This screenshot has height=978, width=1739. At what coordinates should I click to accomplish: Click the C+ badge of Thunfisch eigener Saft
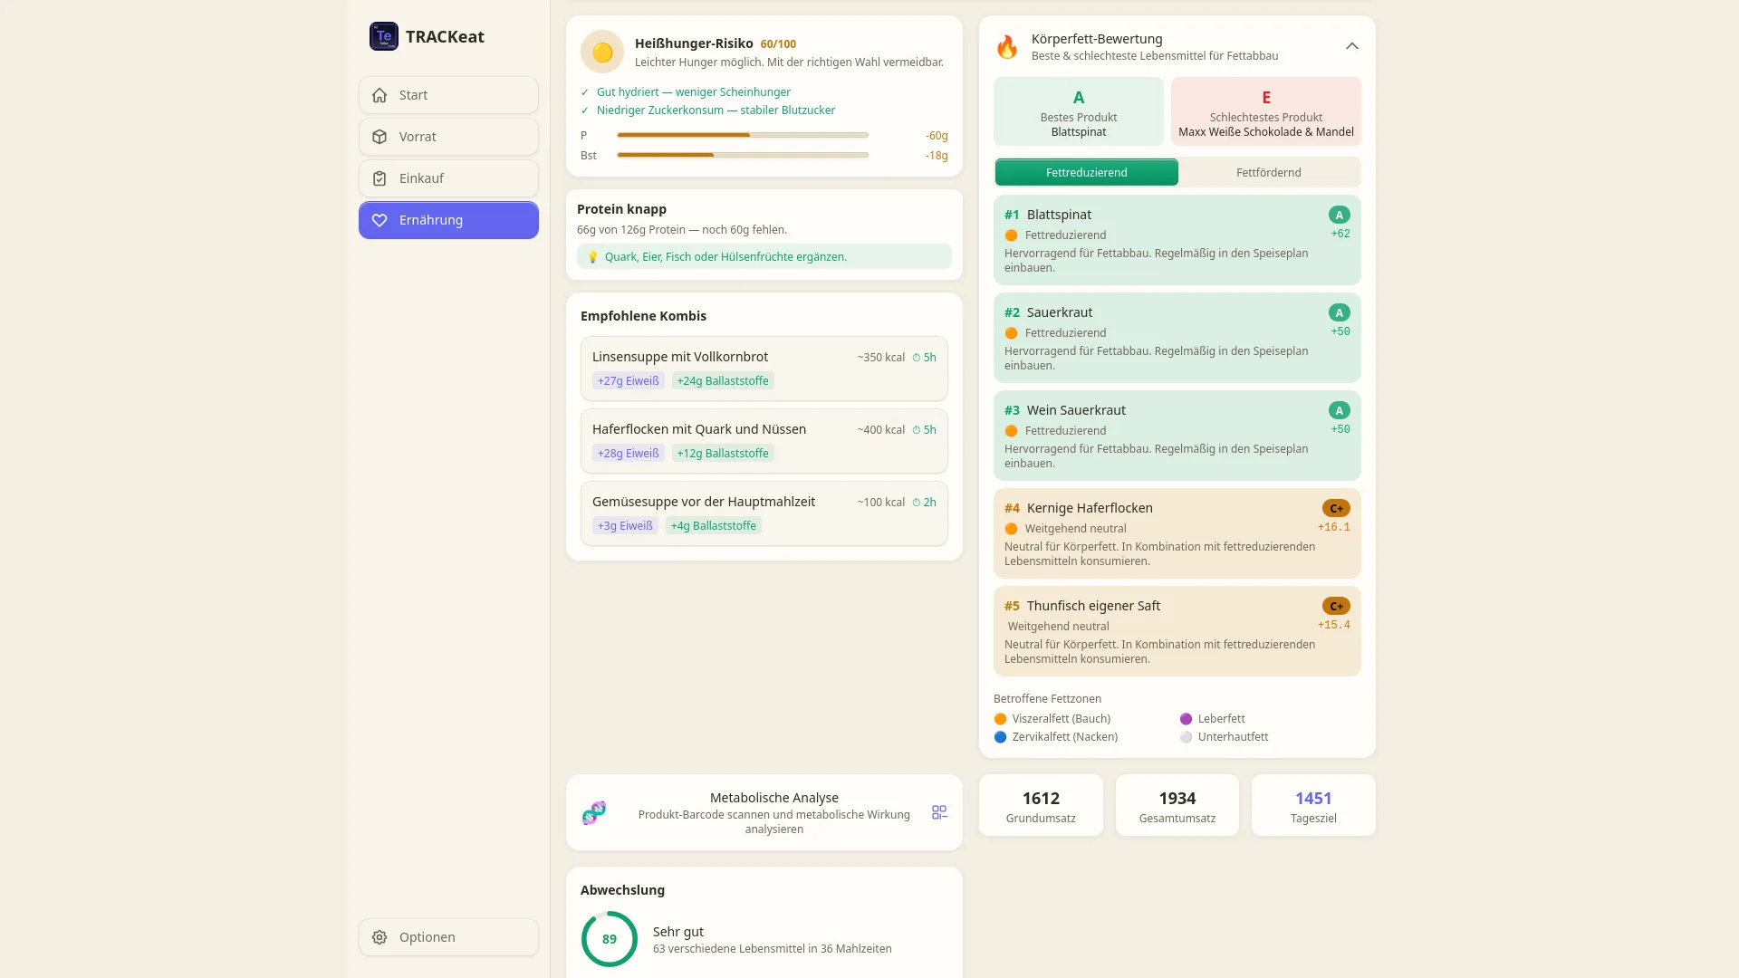point(1336,606)
